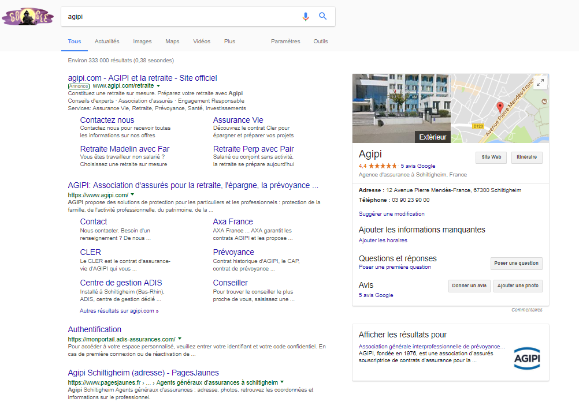Viewport: 579px width, 402px height.
Task: Open the Plus search menu
Action: tap(229, 42)
